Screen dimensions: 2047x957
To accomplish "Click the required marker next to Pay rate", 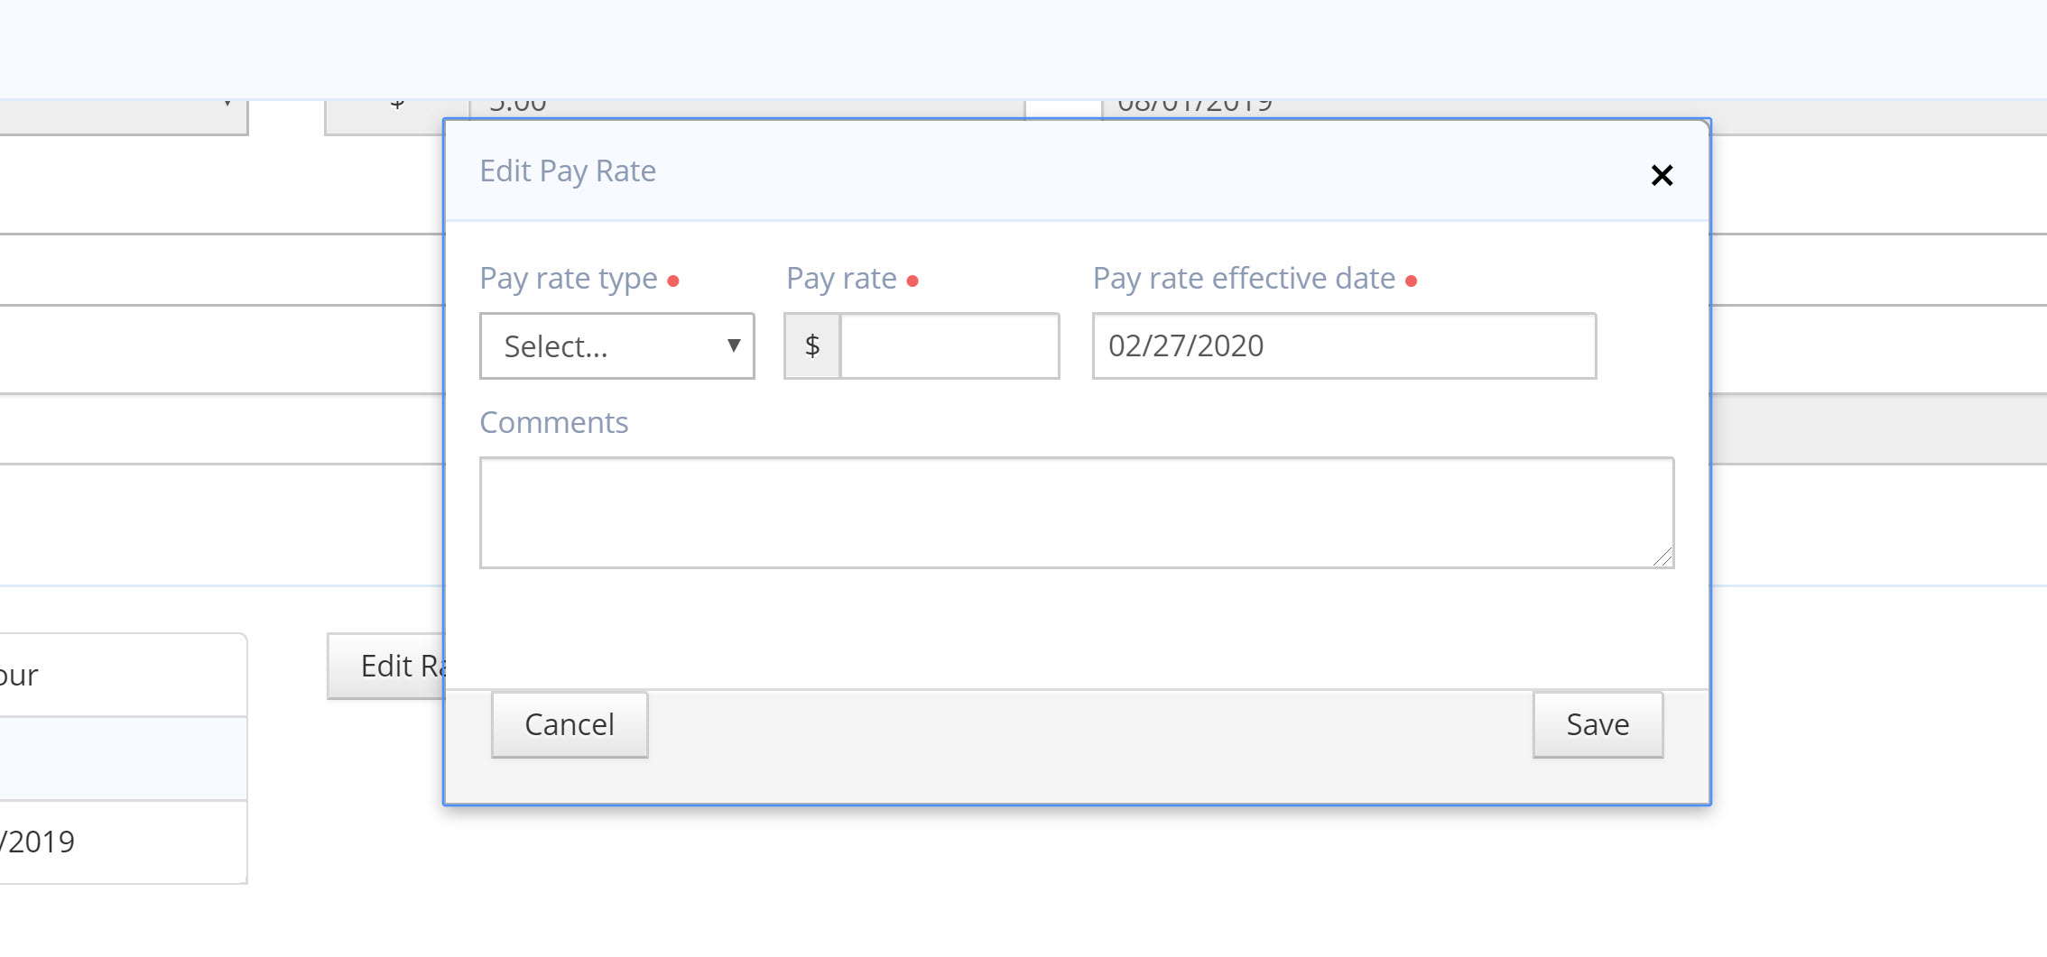I will (915, 281).
